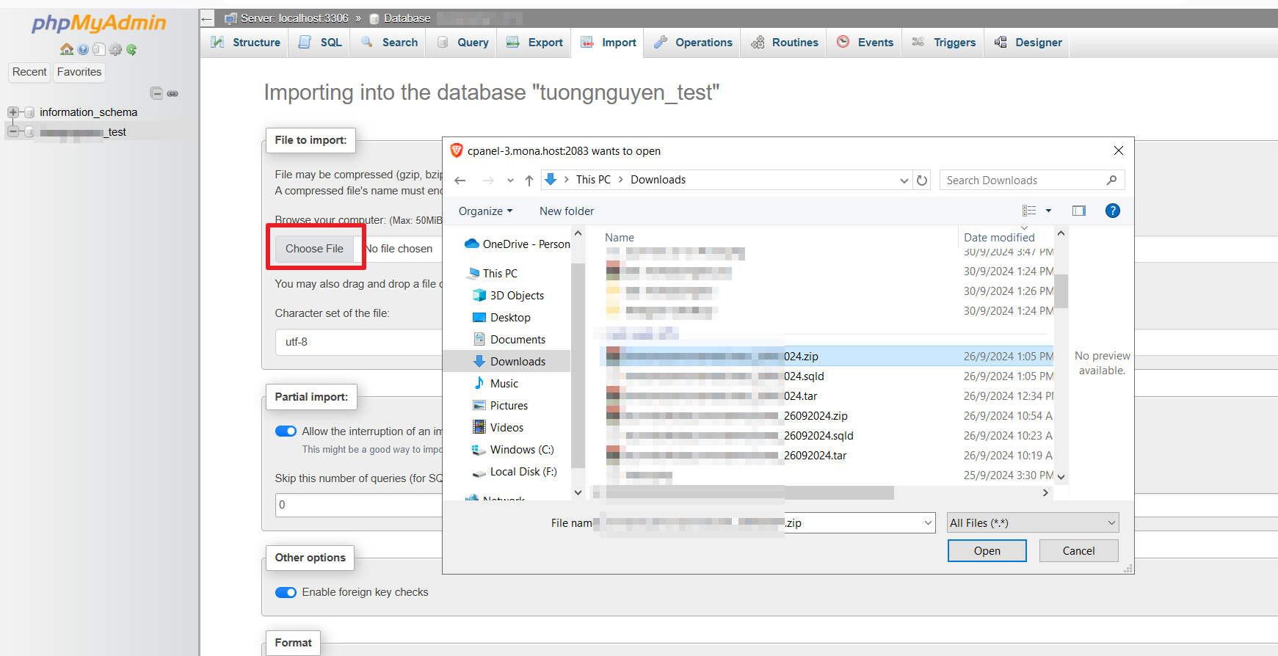1278x656 pixels.
Task: Toggle the preview pane icon
Action: tap(1079, 211)
